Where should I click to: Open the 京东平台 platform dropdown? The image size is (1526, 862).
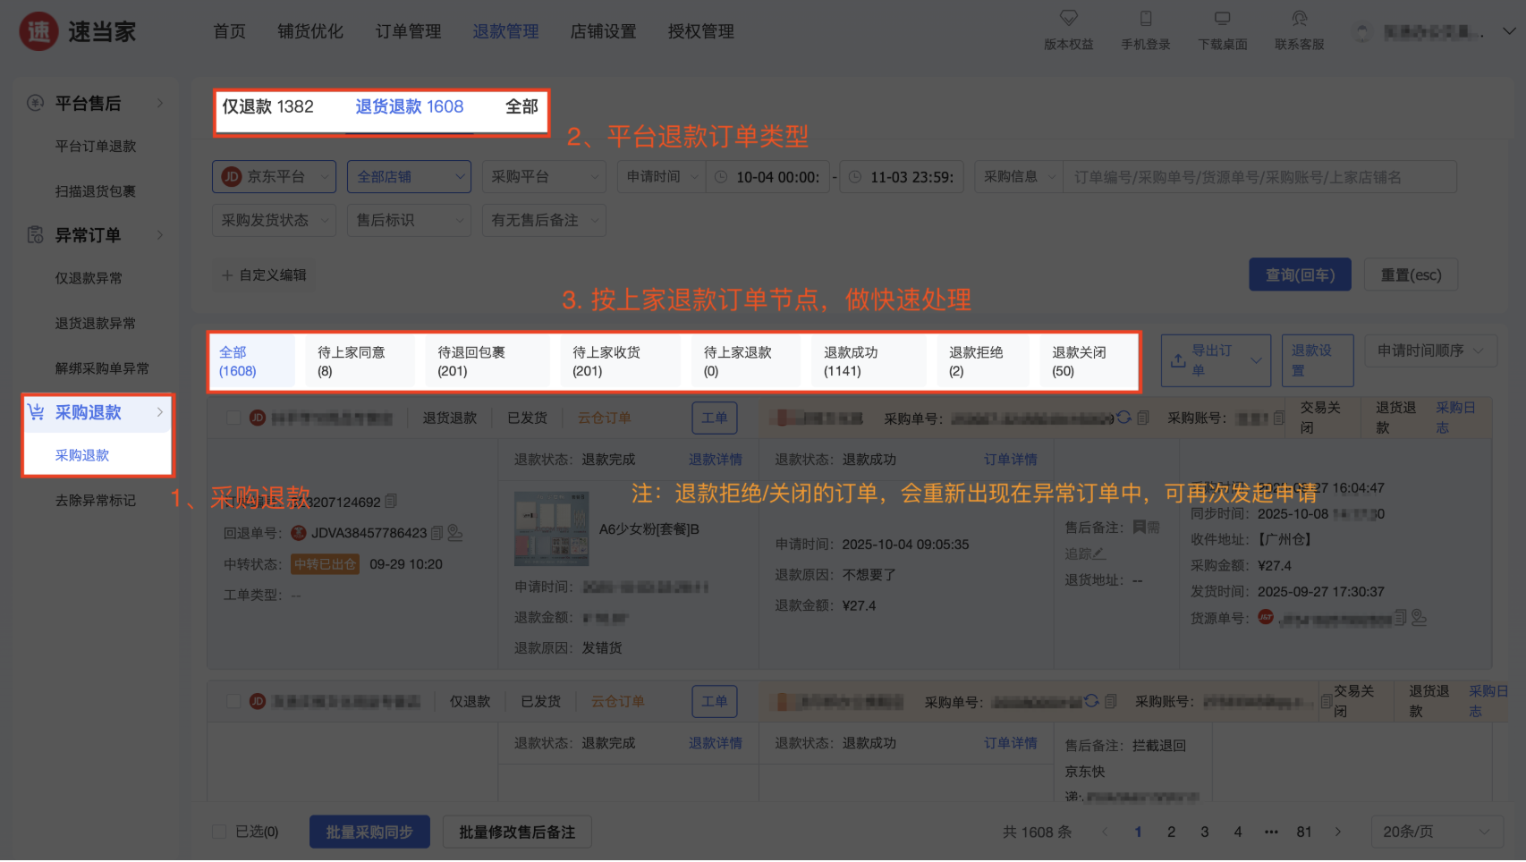click(x=274, y=177)
